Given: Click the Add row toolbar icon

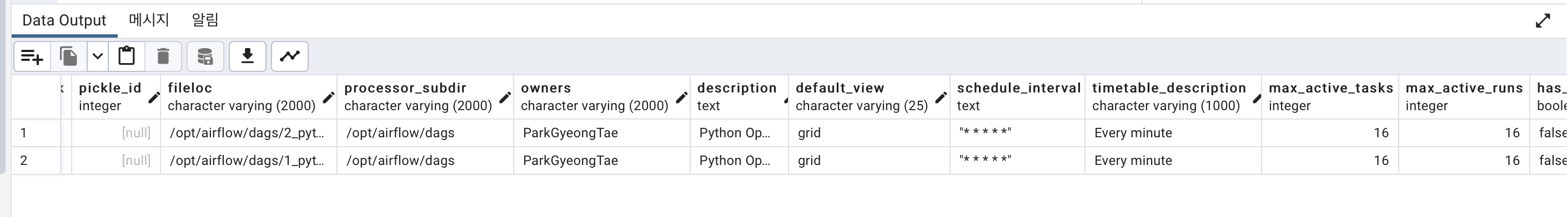Looking at the screenshot, I should click(32, 56).
